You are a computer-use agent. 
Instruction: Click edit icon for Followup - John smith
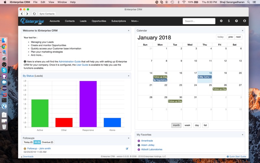point(127,149)
